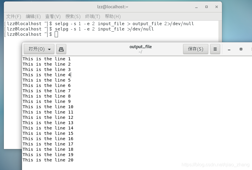
Task: Click the terminal's vertical scrollbar
Action: (x=220, y=32)
